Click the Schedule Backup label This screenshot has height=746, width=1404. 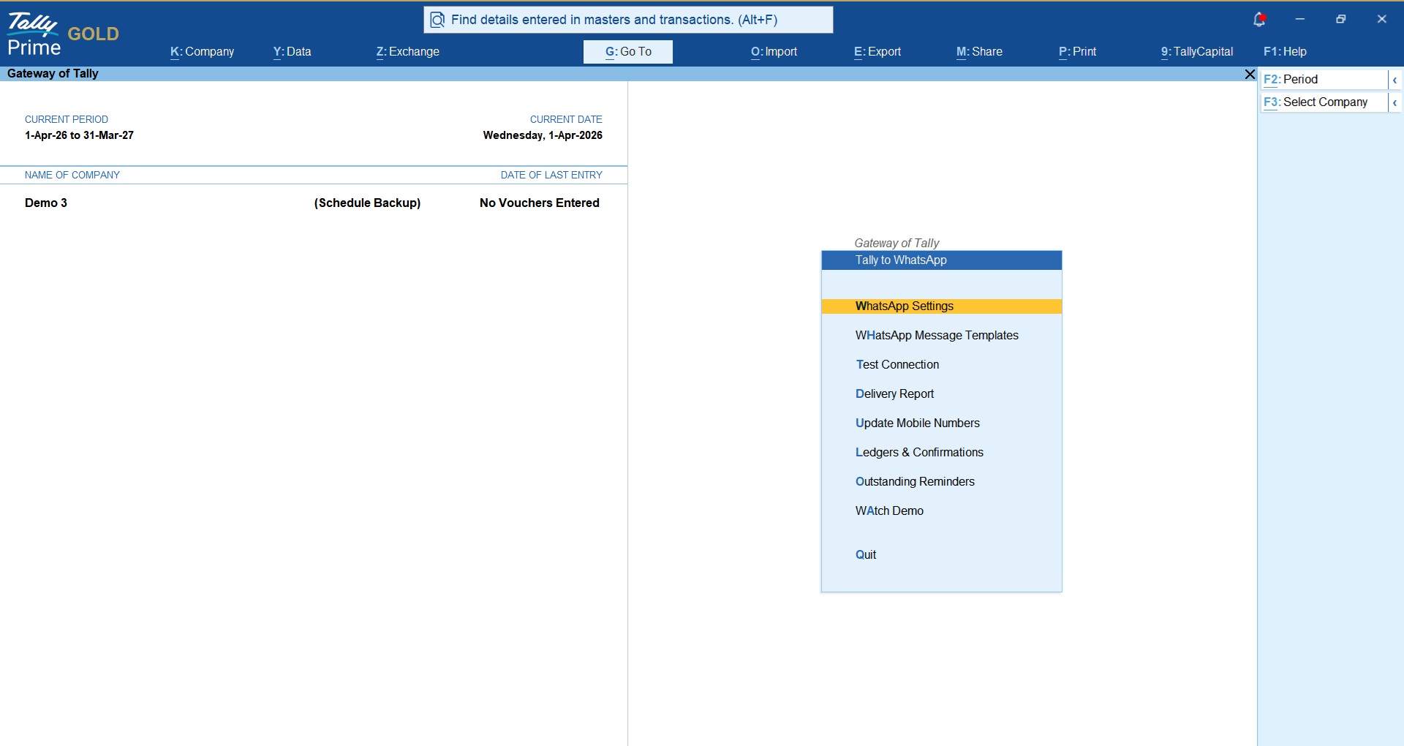[367, 203]
